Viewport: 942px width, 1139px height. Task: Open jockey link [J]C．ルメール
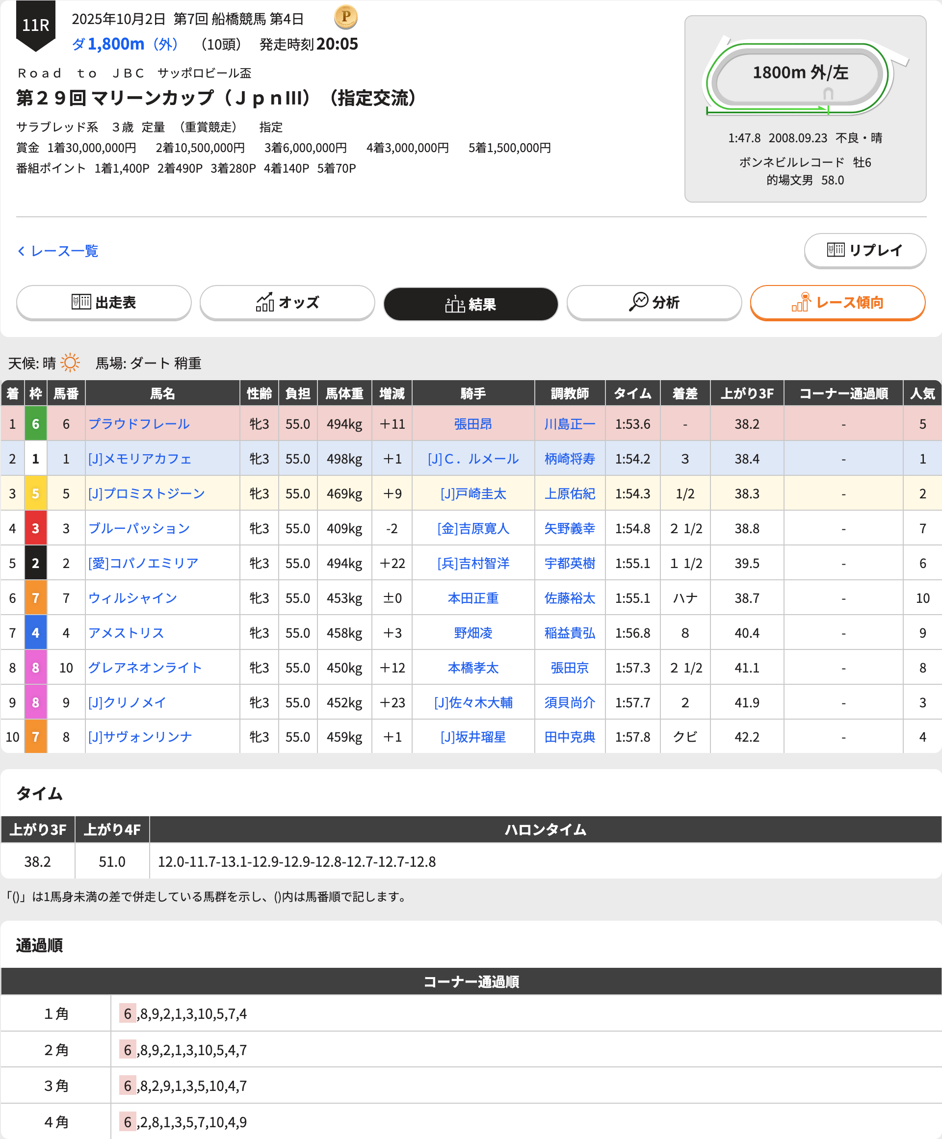(x=472, y=458)
